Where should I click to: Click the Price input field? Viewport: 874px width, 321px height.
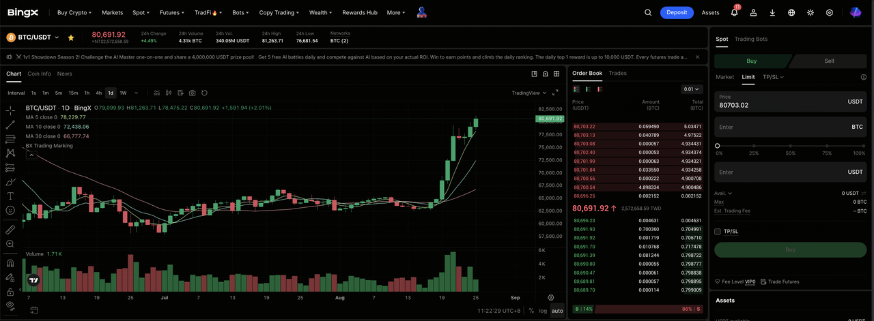pyautogui.click(x=791, y=102)
